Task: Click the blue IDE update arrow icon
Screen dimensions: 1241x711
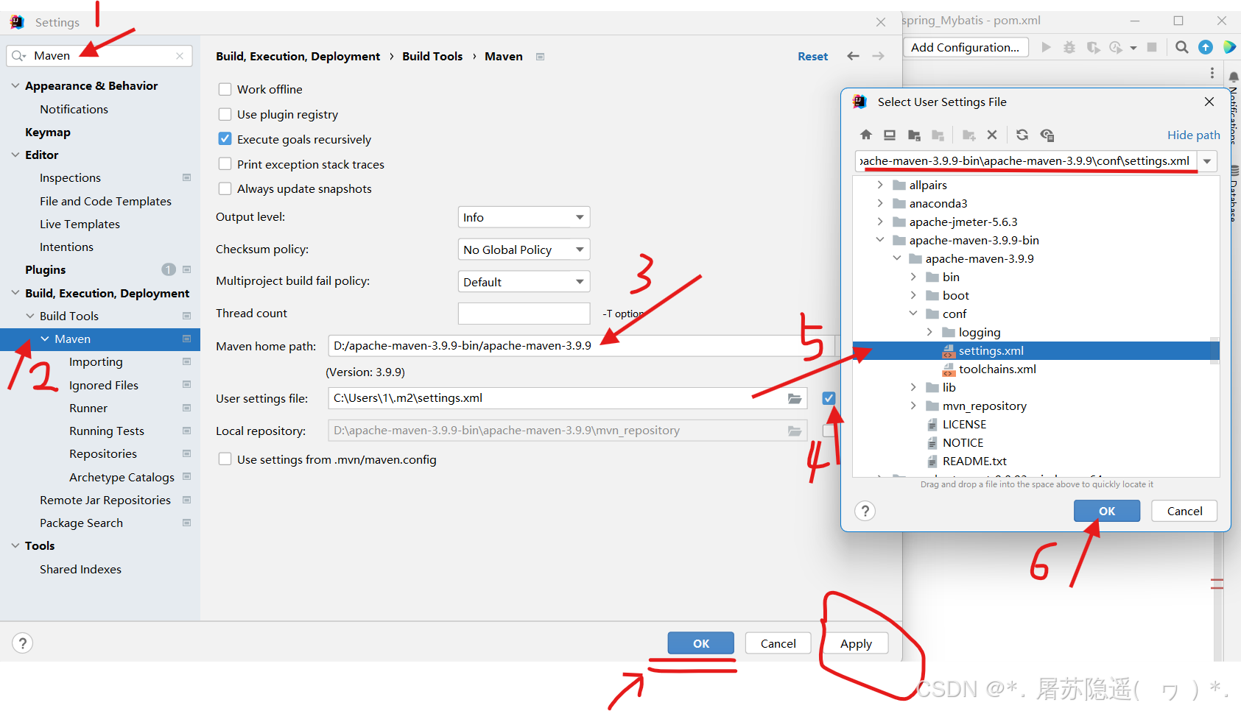Action: [x=1206, y=47]
